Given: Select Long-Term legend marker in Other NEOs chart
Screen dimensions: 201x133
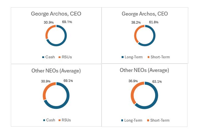Looking at the screenshot, I should (x=123, y=121).
